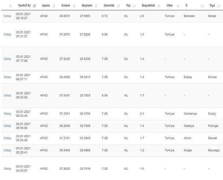
Task: Sort by İlçe using its icon
Action: [219, 6]
